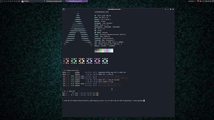Click the Kernel version line in neofetch
This screenshot has width=214, height=120.
coord(103,20)
